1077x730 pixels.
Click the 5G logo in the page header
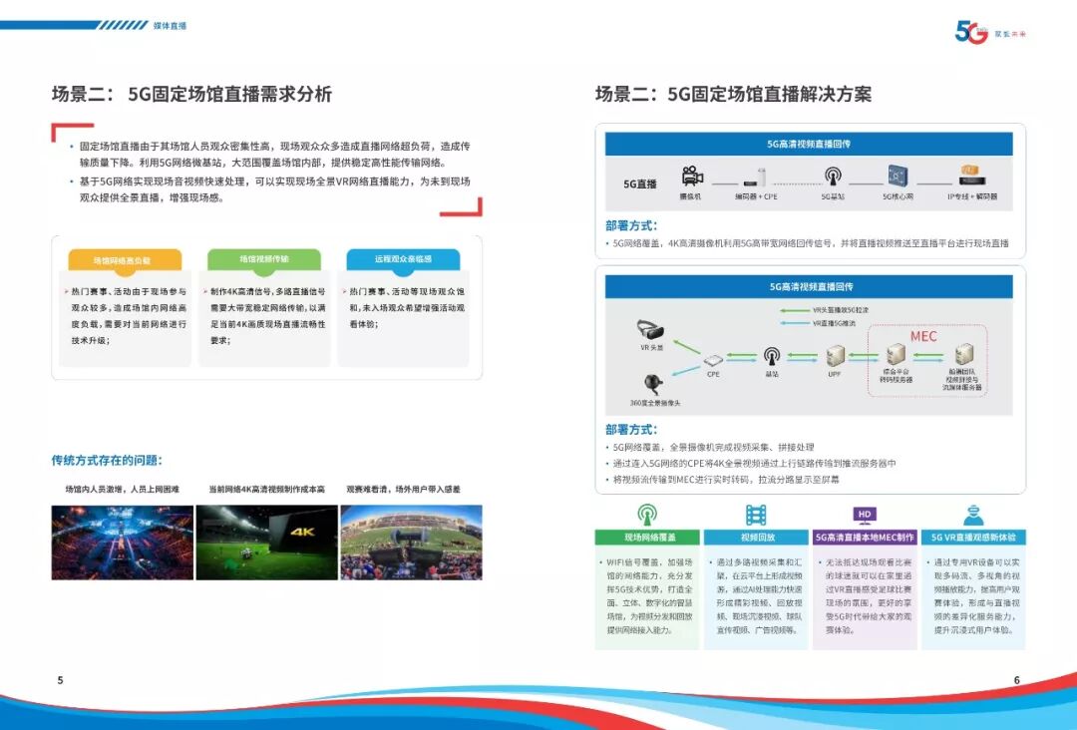pyautogui.click(x=971, y=32)
